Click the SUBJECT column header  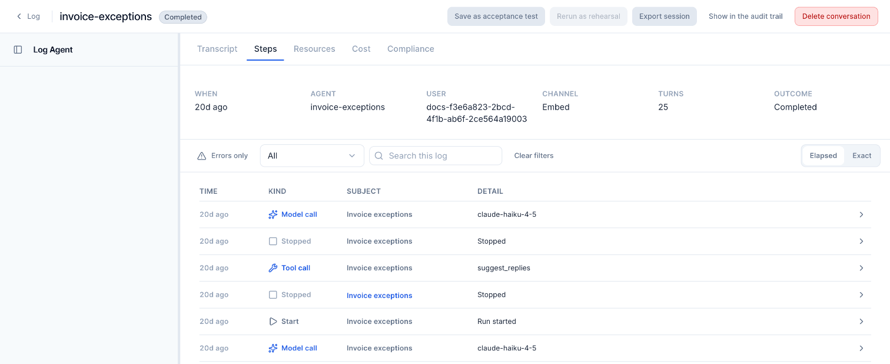click(x=364, y=191)
